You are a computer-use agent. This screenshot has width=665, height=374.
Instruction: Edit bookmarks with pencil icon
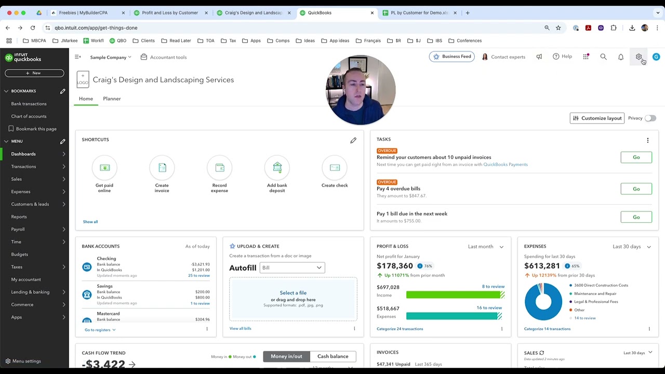pyautogui.click(x=62, y=91)
